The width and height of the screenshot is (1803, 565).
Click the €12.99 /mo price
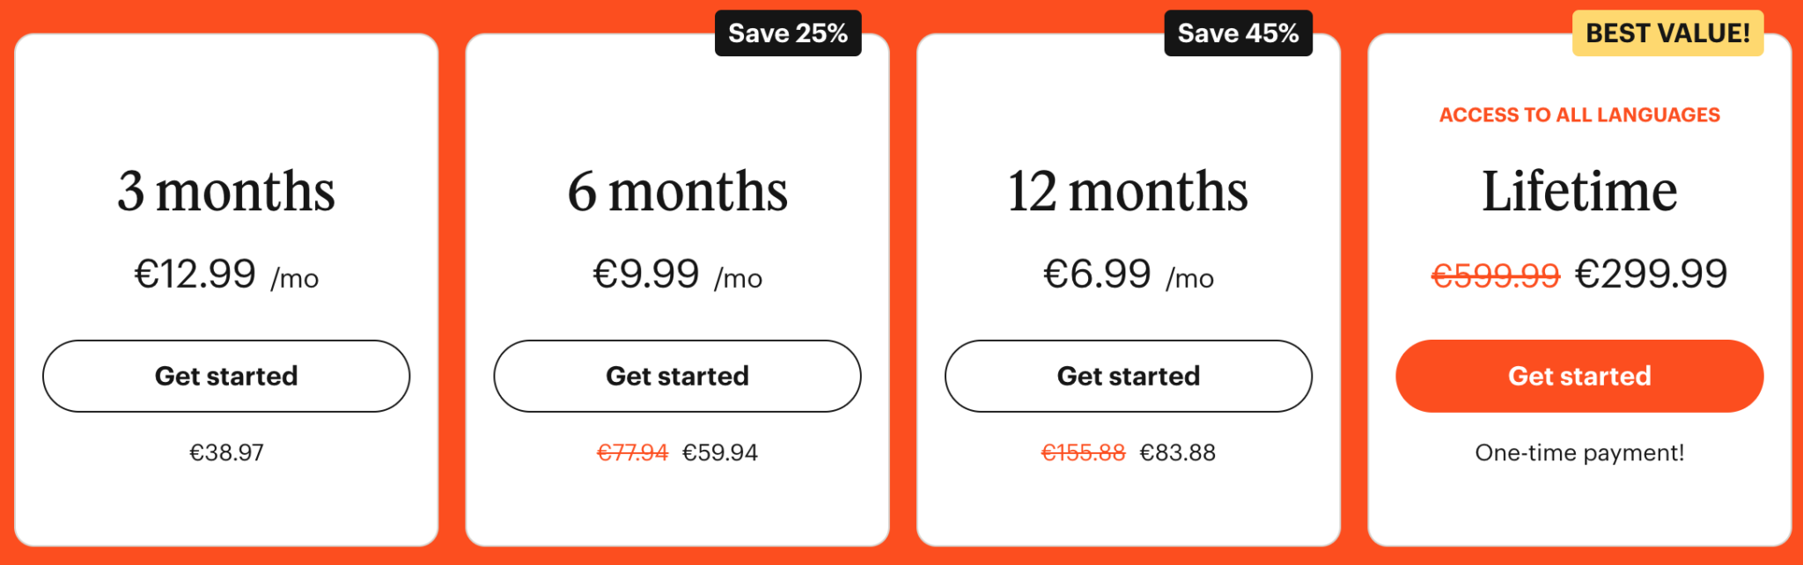tap(226, 275)
